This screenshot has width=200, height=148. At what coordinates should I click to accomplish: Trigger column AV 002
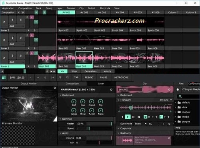[84, 12]
